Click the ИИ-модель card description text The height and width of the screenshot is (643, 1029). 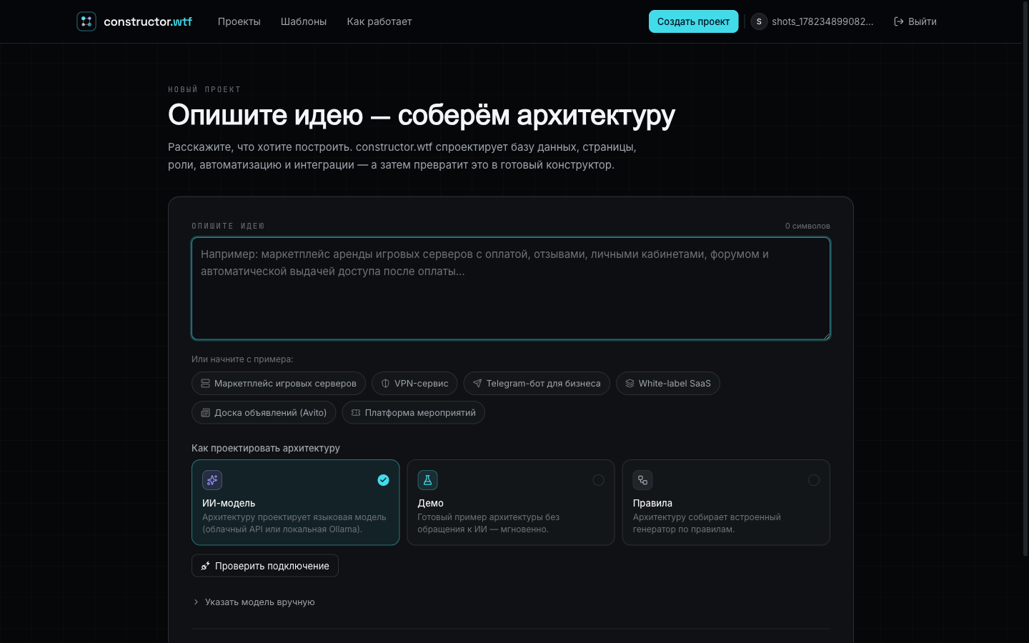[x=294, y=523]
